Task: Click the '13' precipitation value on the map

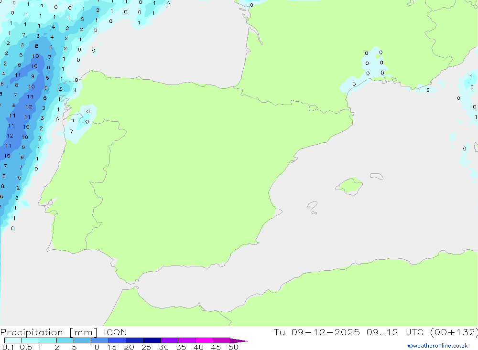Action: pos(30,96)
